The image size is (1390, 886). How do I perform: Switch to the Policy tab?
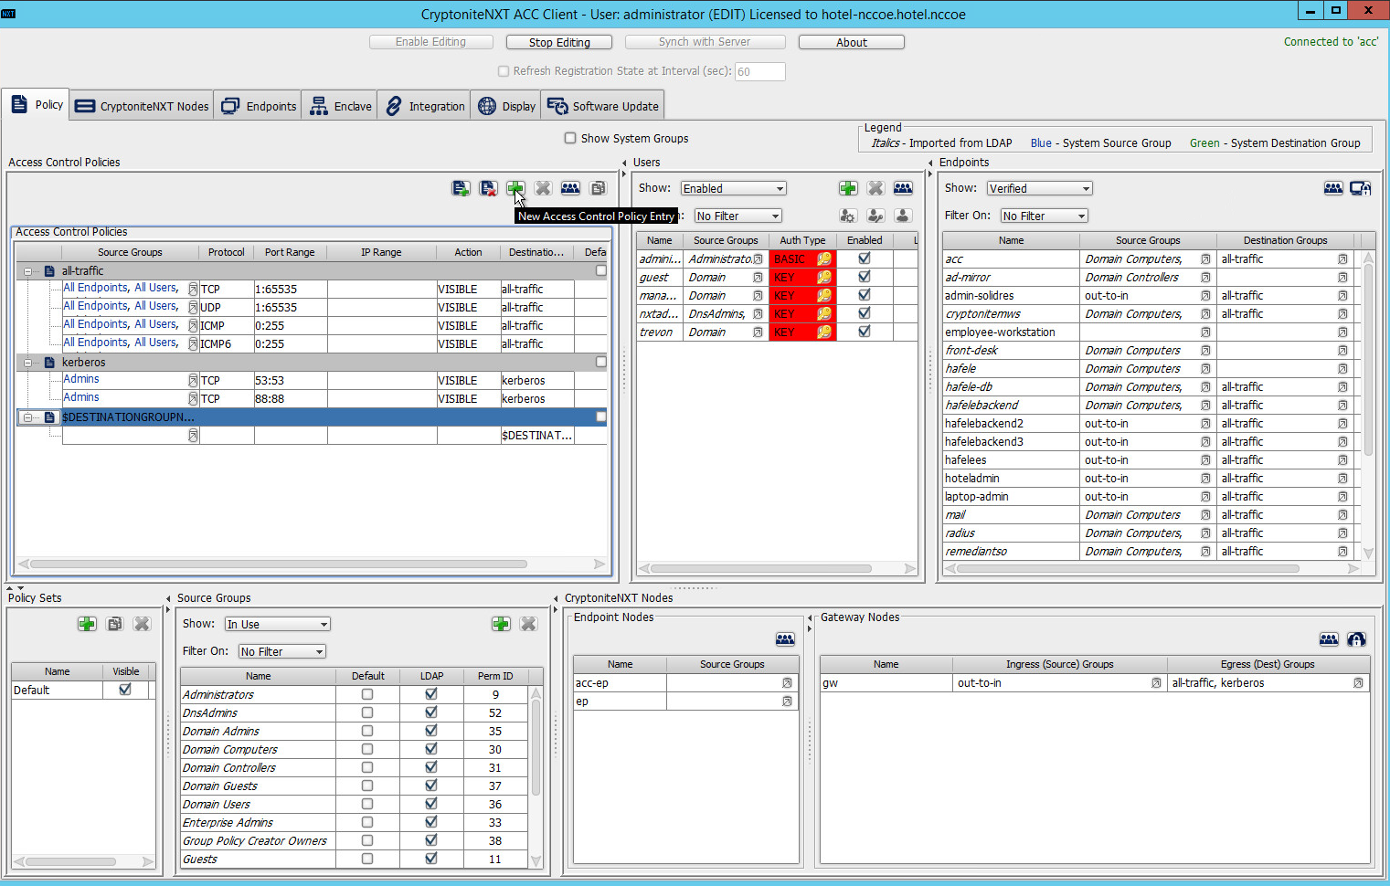(37, 105)
